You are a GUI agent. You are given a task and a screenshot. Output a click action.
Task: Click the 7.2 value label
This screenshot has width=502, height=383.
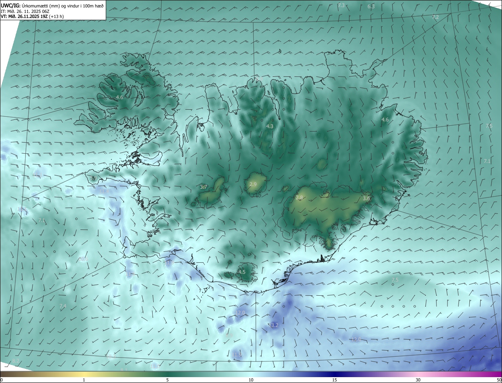(x=435, y=17)
